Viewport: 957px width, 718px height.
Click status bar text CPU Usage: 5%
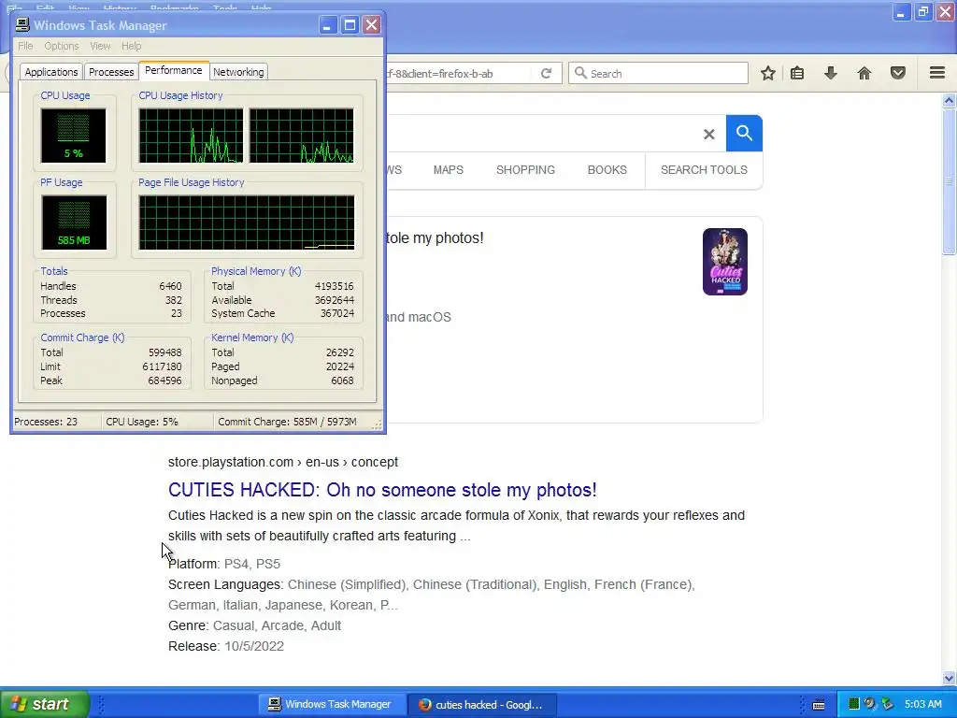142,422
